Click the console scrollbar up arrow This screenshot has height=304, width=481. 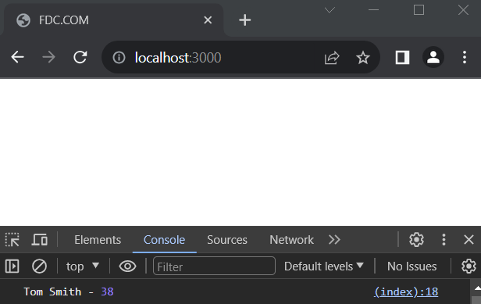tap(477, 288)
